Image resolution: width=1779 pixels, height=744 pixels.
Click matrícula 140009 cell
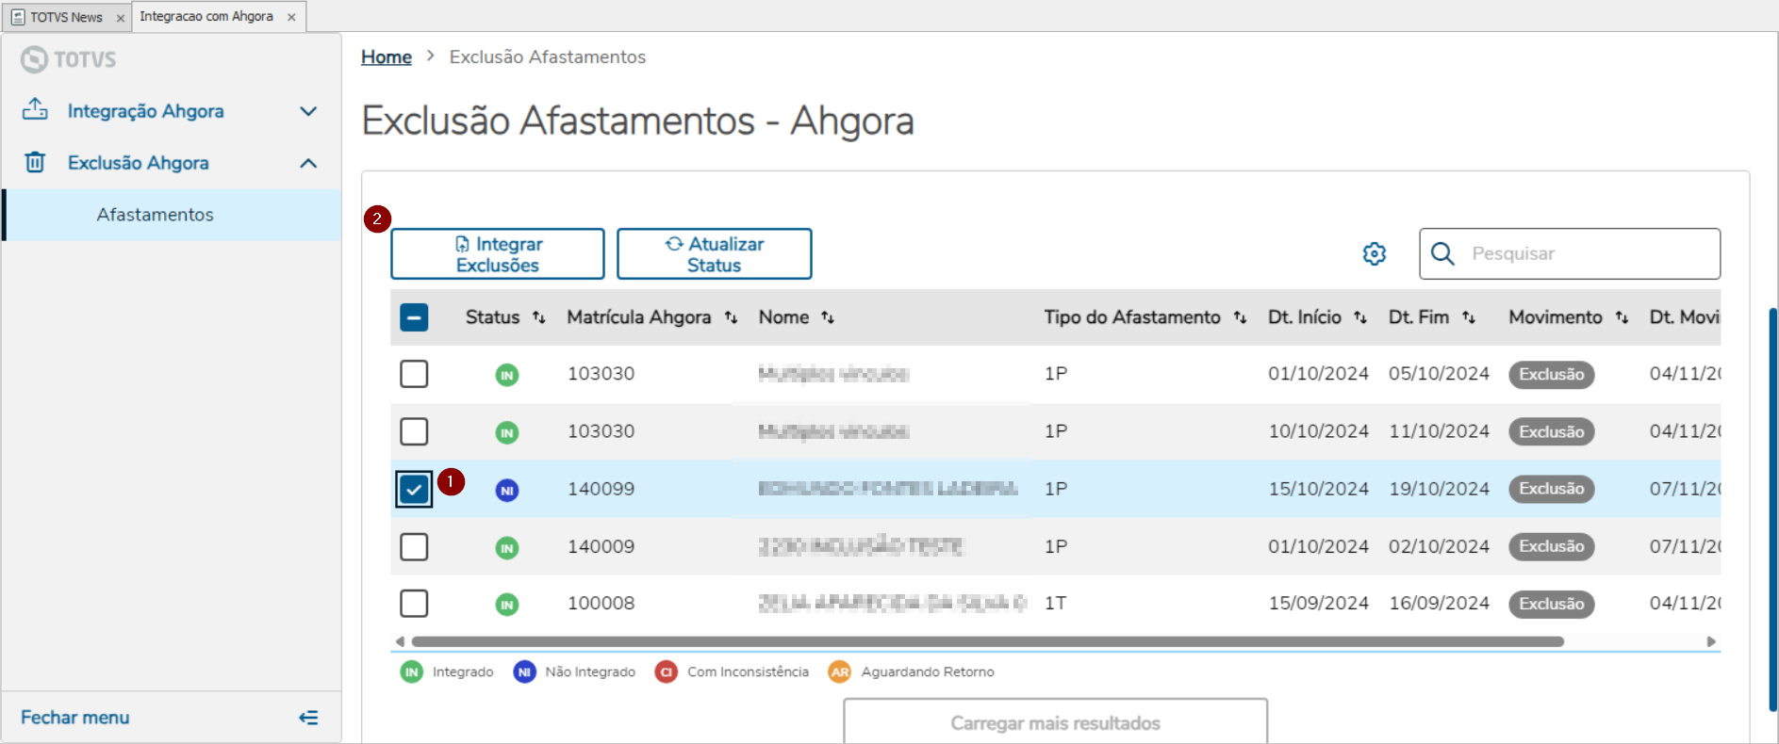point(601,546)
